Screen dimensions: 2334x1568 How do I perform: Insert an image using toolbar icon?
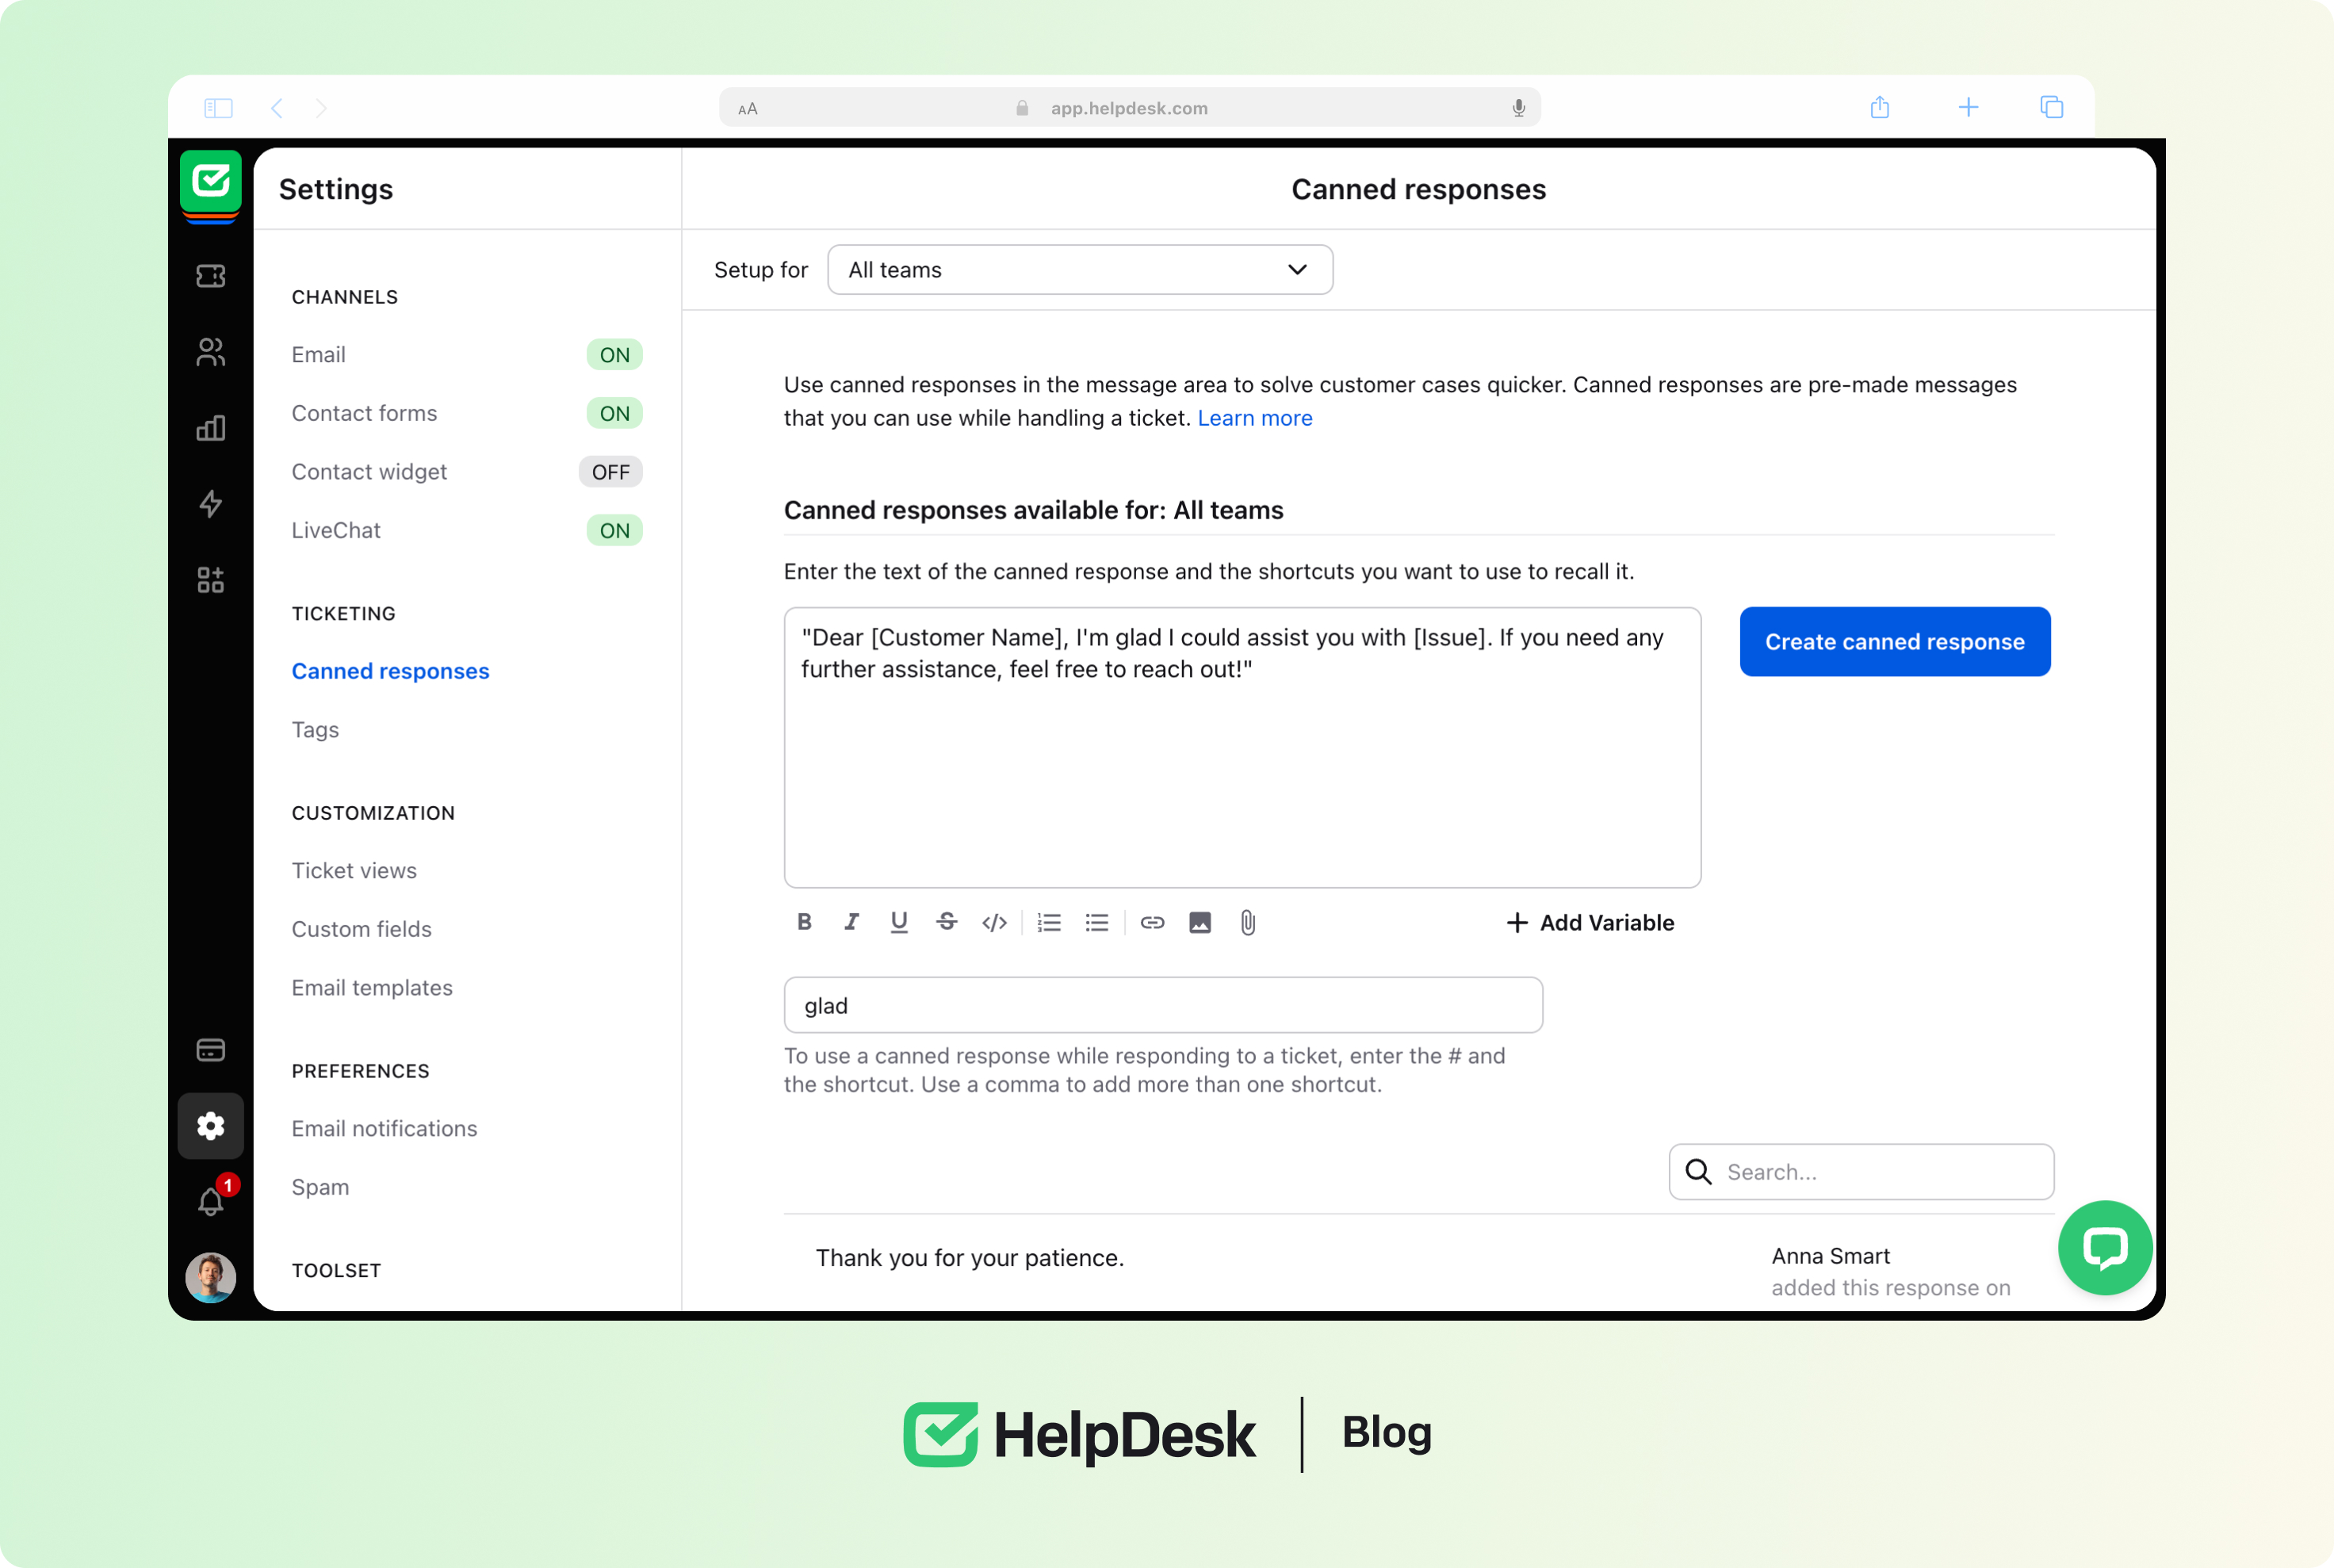pyautogui.click(x=1200, y=922)
